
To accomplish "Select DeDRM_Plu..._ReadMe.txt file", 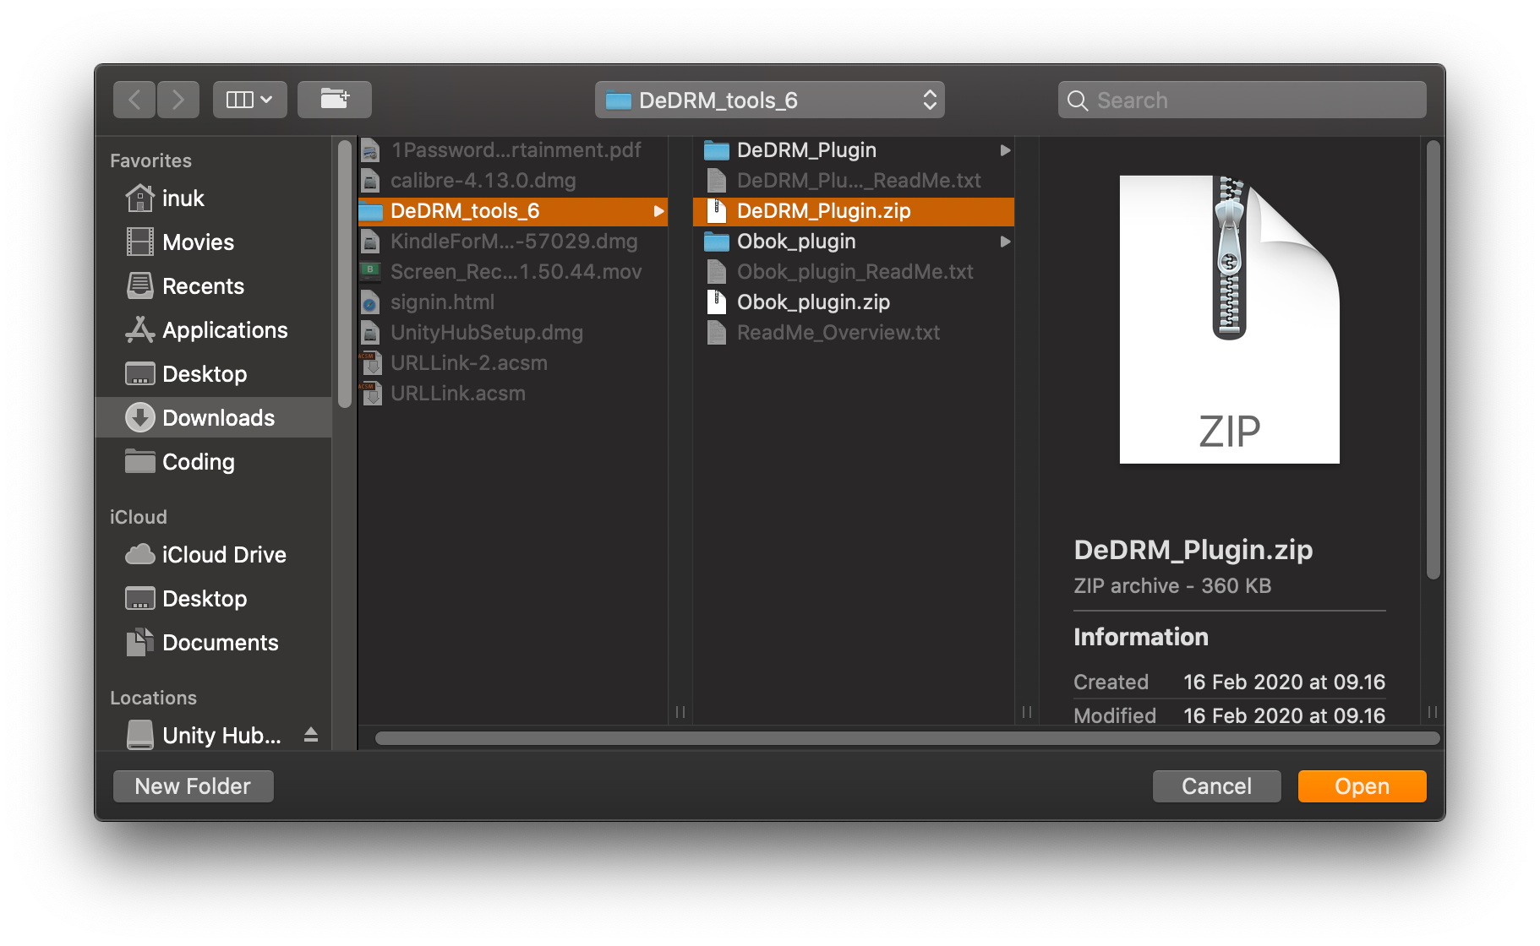I will 854,181.
